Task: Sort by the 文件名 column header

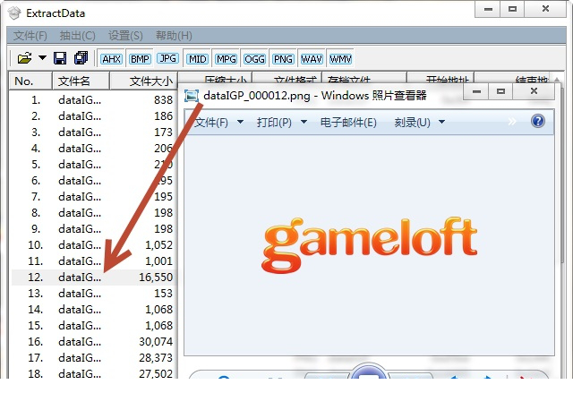Action: [81, 81]
